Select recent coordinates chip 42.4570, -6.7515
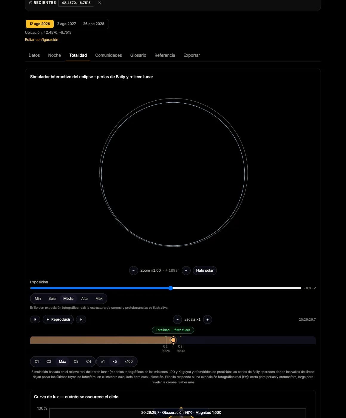Image resolution: width=346 pixels, height=418 pixels. tap(76, 3)
